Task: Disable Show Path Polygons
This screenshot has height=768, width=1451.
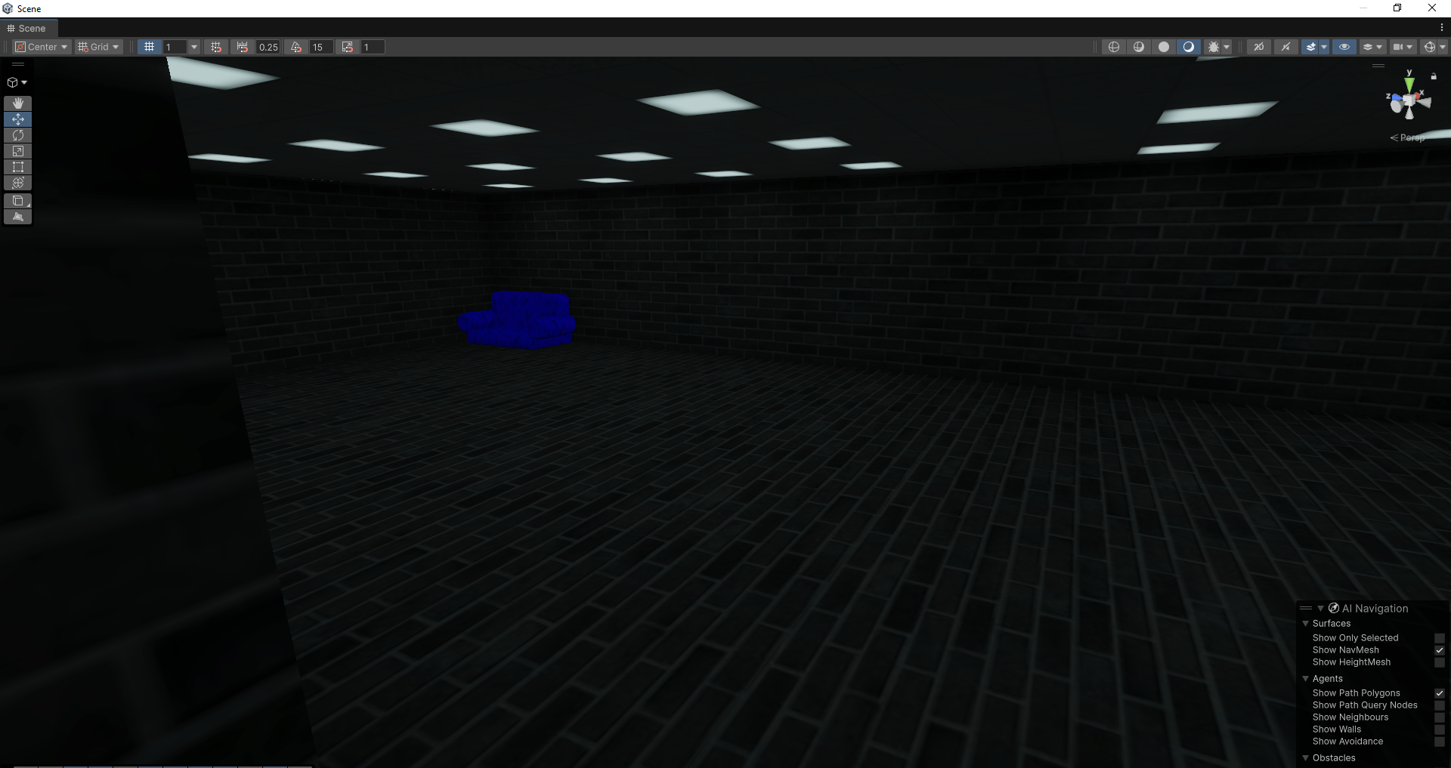Action: tap(1440, 693)
